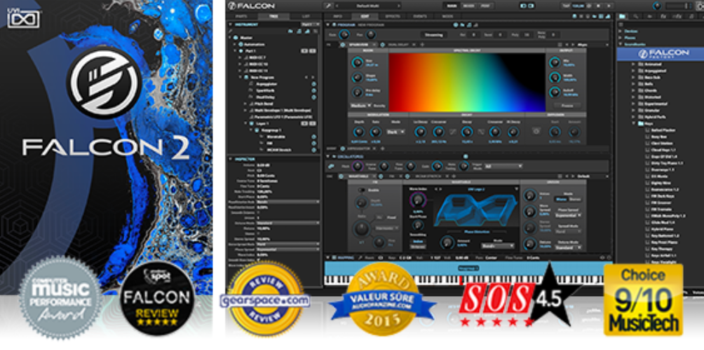Image resolution: width=704 pixels, height=350 pixels.
Task: Toggle power for Dual Delay in tree
Action: click(314, 97)
